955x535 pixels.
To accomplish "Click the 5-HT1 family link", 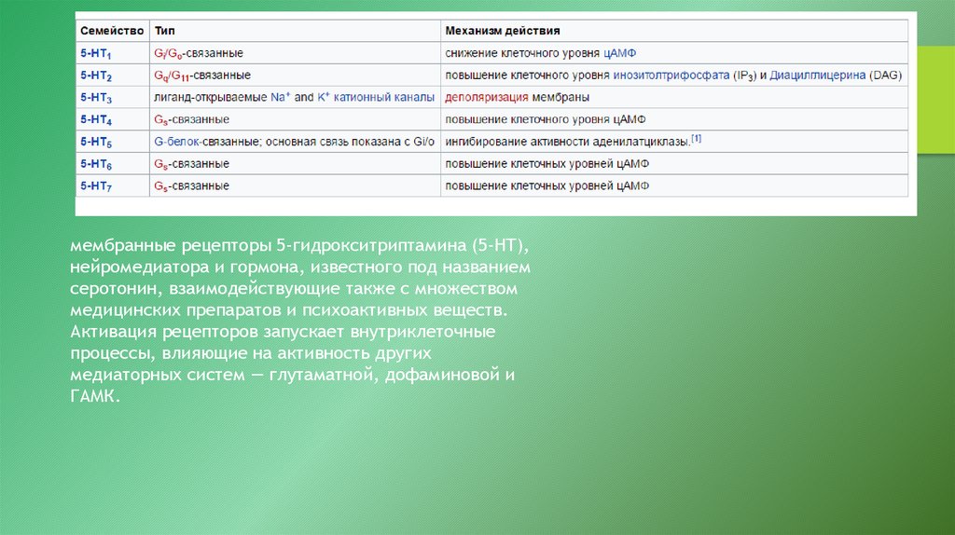I will 96,53.
